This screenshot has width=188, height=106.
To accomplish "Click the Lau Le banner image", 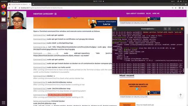I will tap(75, 23).
